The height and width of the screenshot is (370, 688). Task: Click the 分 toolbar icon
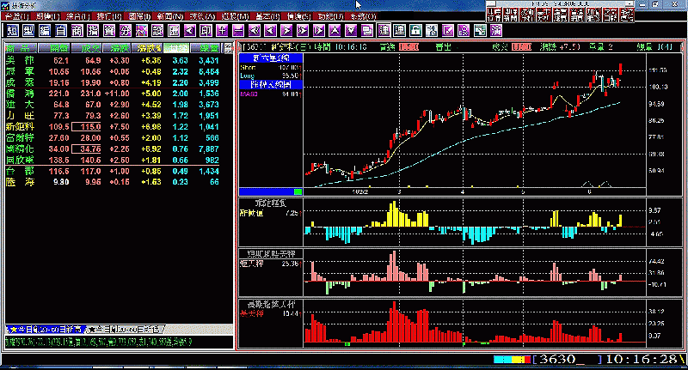tap(126, 31)
